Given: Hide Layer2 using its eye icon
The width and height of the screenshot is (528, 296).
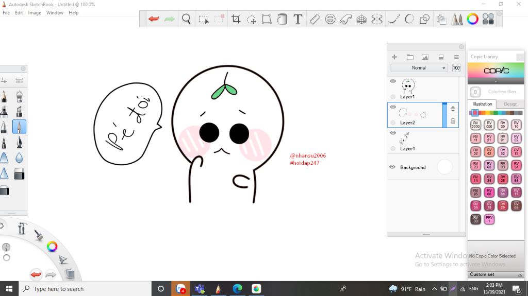Looking at the screenshot, I should coord(392,107).
